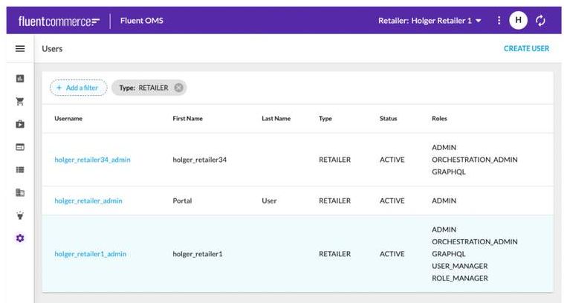Open user holger_retailer34_admin
The width and height of the screenshot is (564, 303).
click(x=92, y=160)
